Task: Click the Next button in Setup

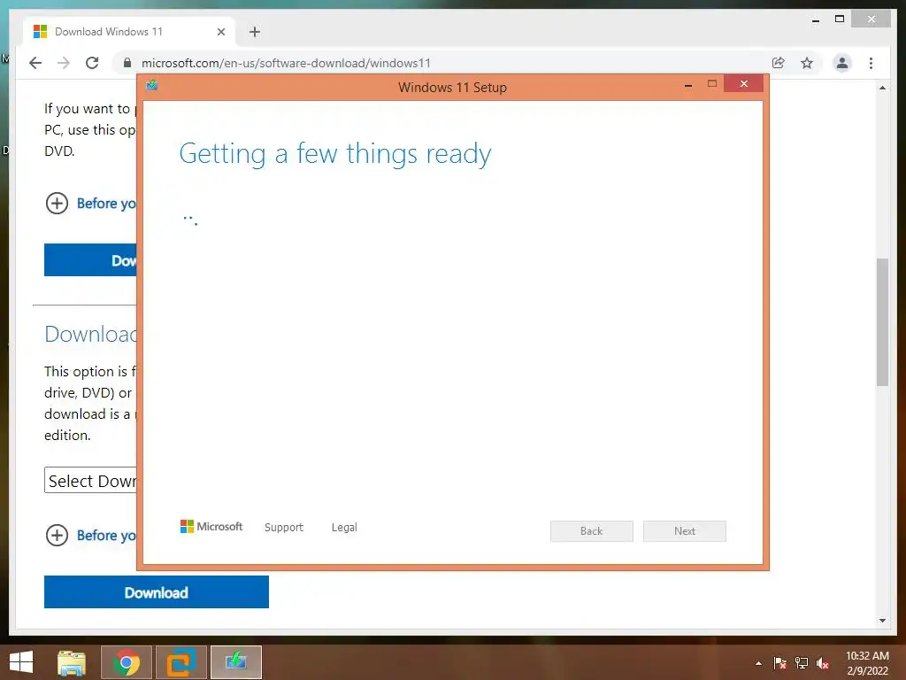Action: pos(685,531)
